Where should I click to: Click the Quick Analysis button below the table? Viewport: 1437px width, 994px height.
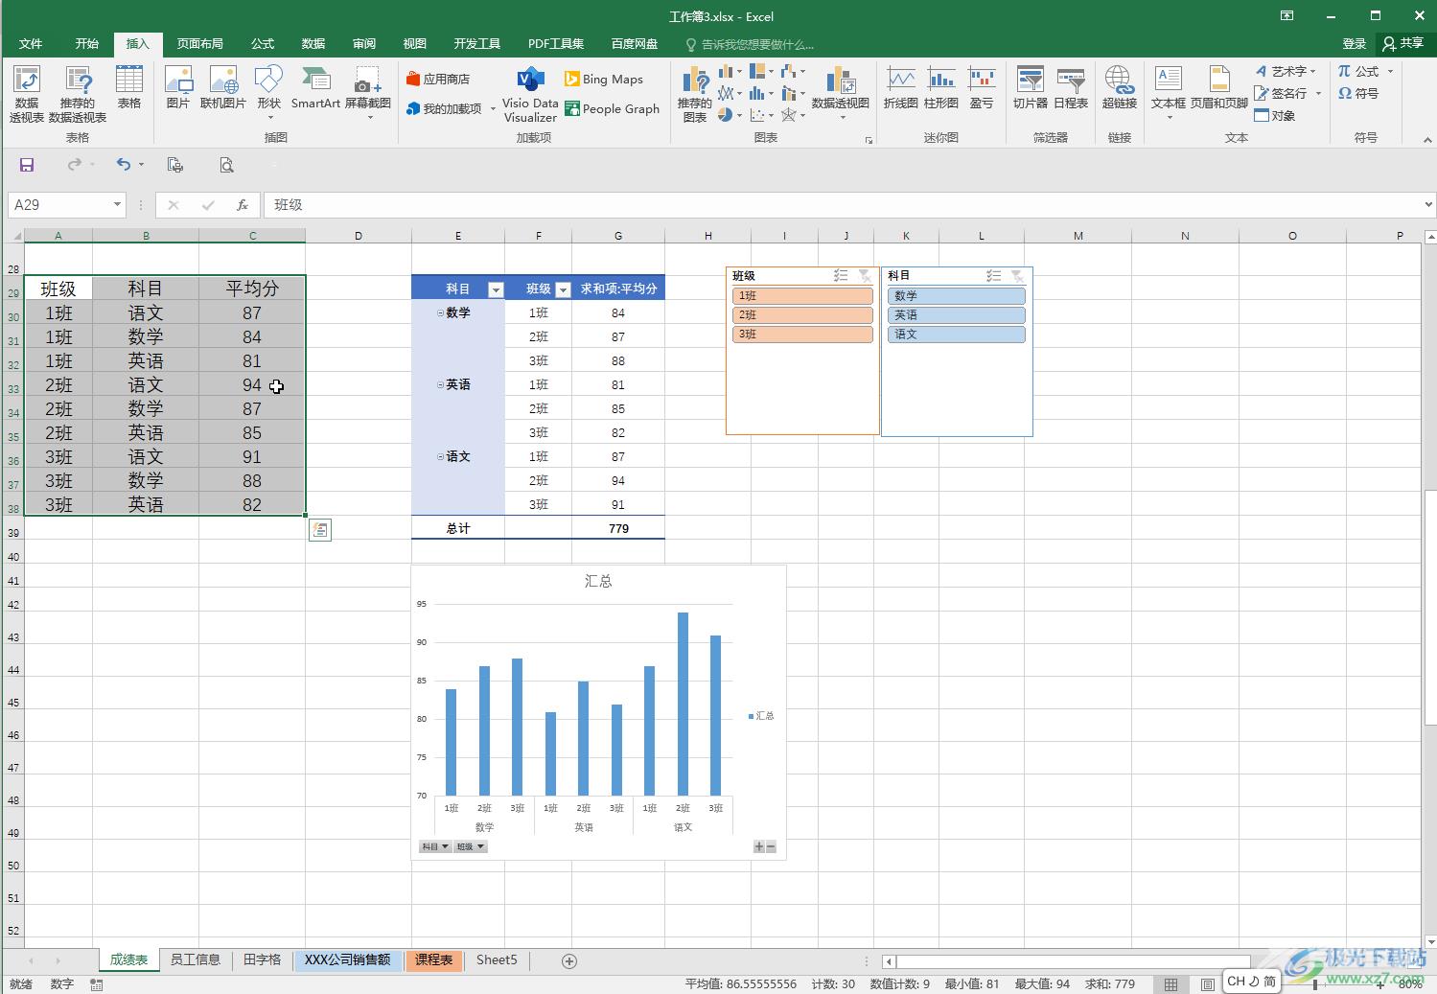pyautogui.click(x=320, y=529)
